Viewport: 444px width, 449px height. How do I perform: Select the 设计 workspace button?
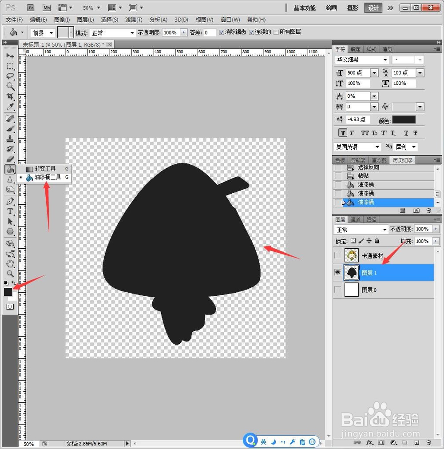pyautogui.click(x=373, y=8)
